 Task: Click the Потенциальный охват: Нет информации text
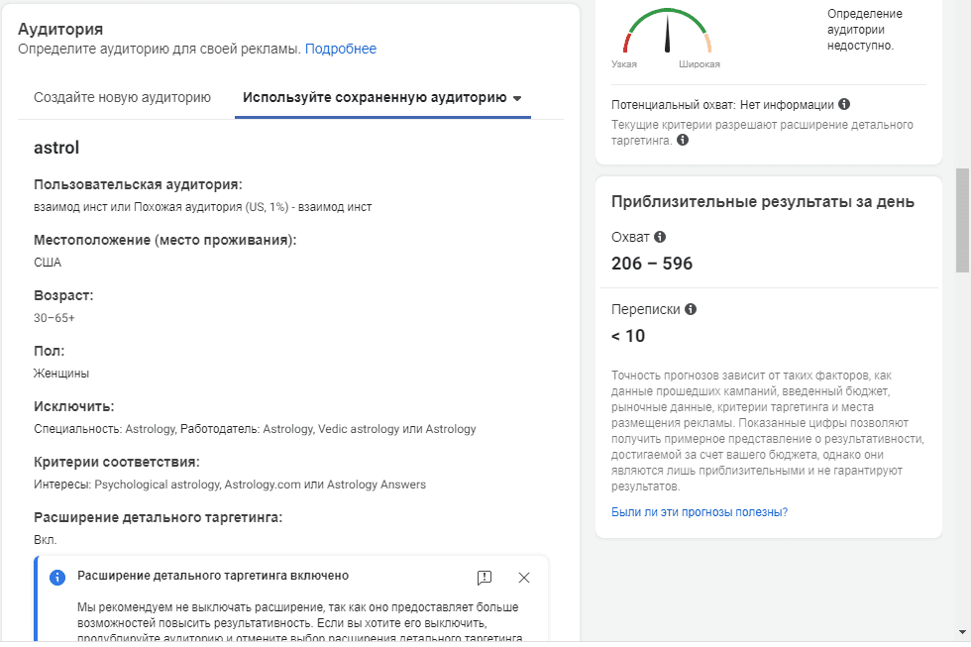pos(722,105)
